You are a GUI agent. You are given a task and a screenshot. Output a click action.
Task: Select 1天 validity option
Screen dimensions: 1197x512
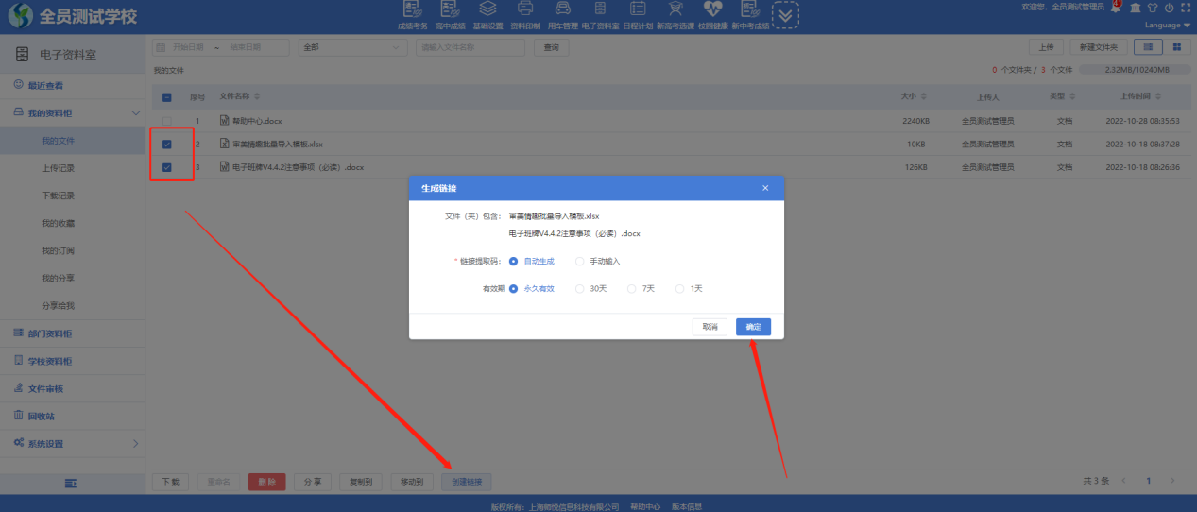click(x=690, y=288)
